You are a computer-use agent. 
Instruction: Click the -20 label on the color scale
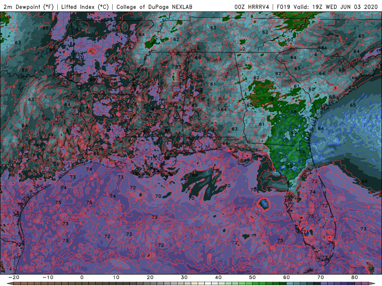coord(14,277)
